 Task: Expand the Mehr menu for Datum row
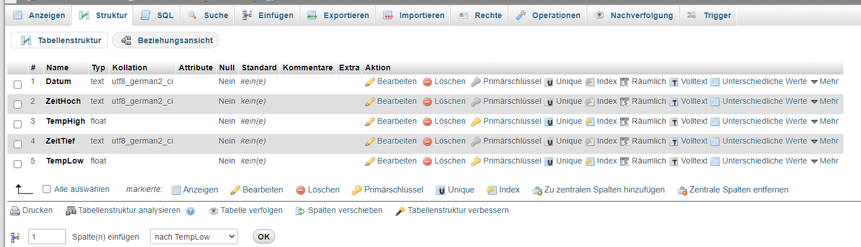point(825,82)
